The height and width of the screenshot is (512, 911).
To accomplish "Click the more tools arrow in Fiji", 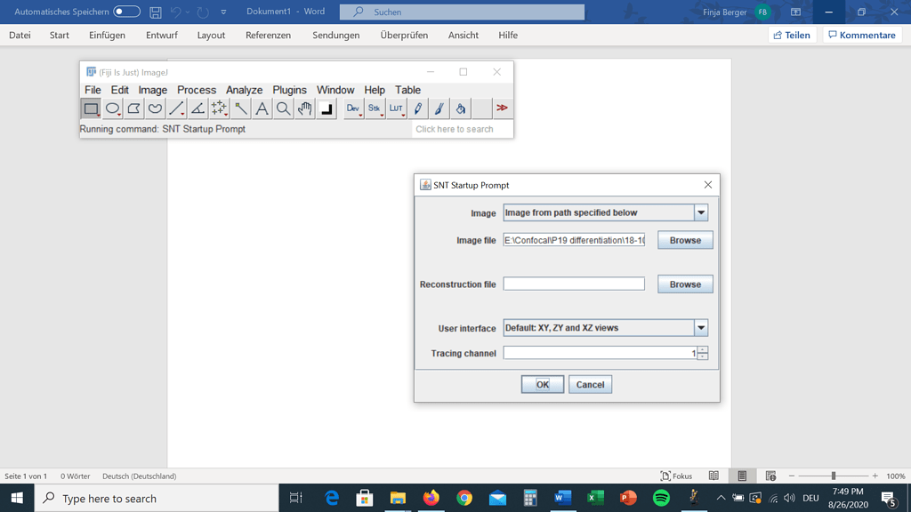I will point(501,108).
